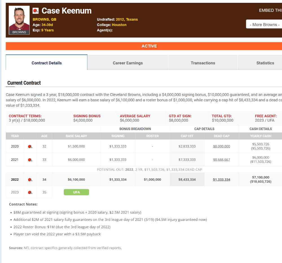Click the CASH DETAILS group header
Viewport: 282px width, 263px height.
(x=261, y=129)
